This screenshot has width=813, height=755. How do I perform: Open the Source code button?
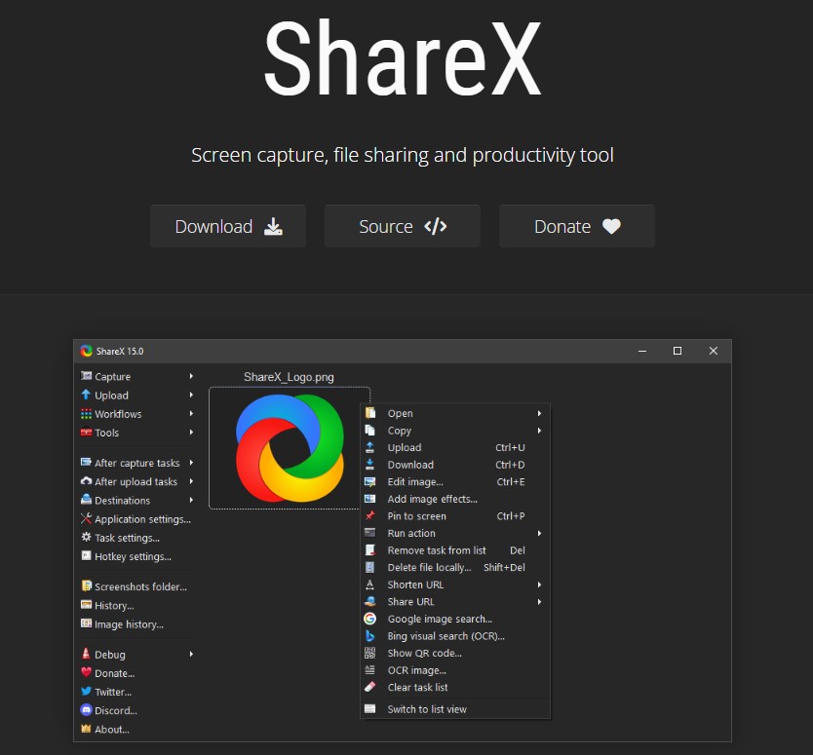(403, 226)
